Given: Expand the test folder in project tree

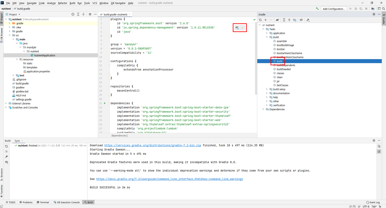Looking at the screenshot, I should click(13, 76).
